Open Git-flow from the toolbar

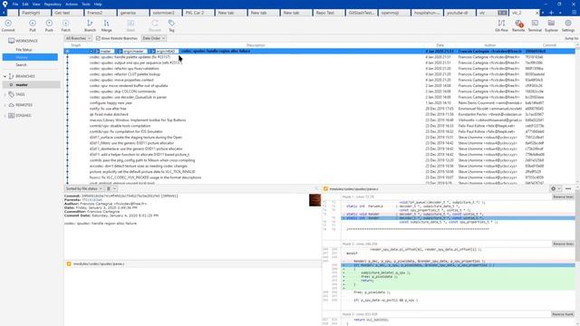click(x=501, y=24)
